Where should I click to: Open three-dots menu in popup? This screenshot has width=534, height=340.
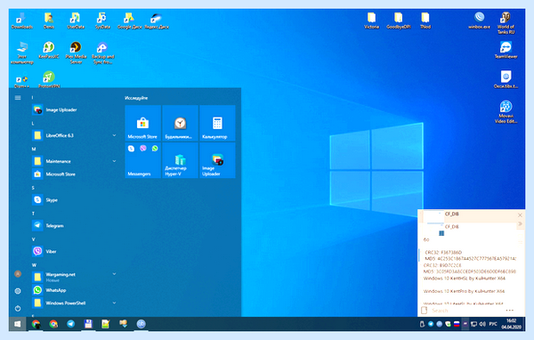click(509, 311)
